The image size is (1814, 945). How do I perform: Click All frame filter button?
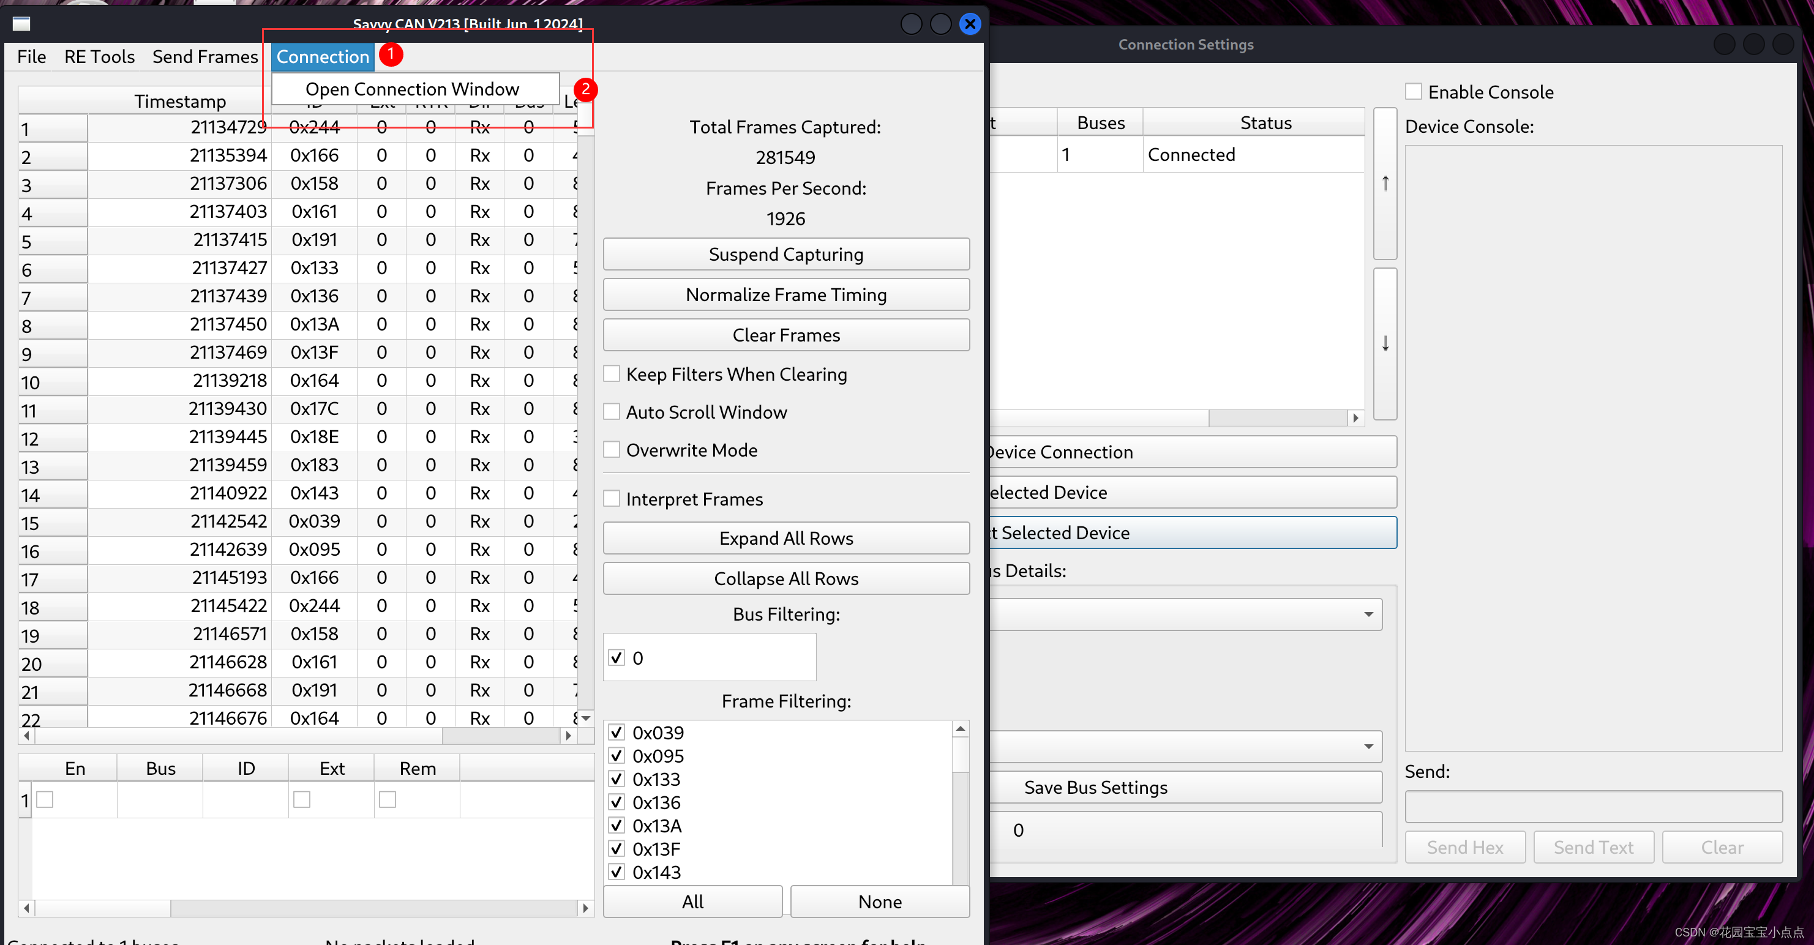pyautogui.click(x=693, y=902)
